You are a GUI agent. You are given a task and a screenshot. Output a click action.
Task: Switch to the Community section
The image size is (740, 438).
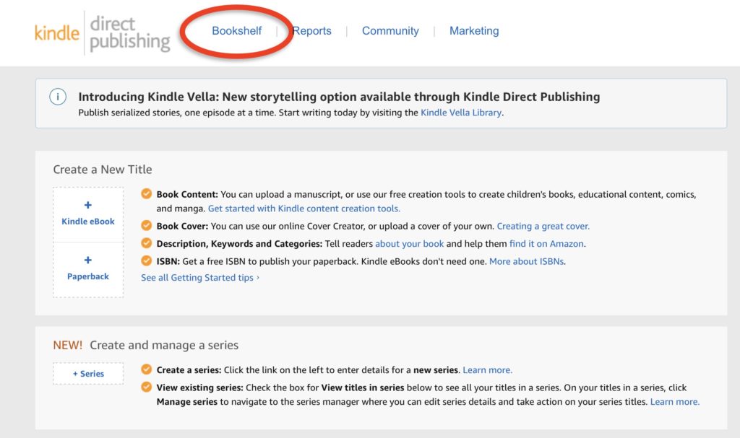390,31
